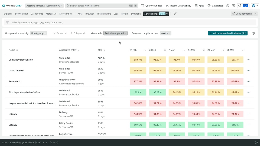The height and width of the screenshot is (146, 260).
Task: Open more options for Billing Service Latency row
Action: click(x=248, y=125)
